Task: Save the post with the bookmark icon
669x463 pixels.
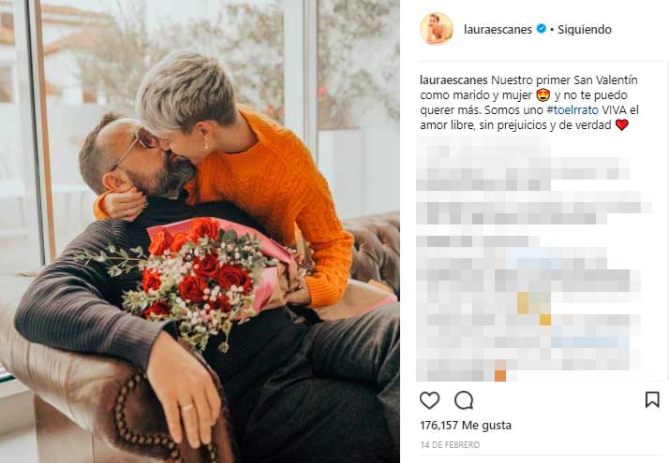Action: tap(652, 400)
